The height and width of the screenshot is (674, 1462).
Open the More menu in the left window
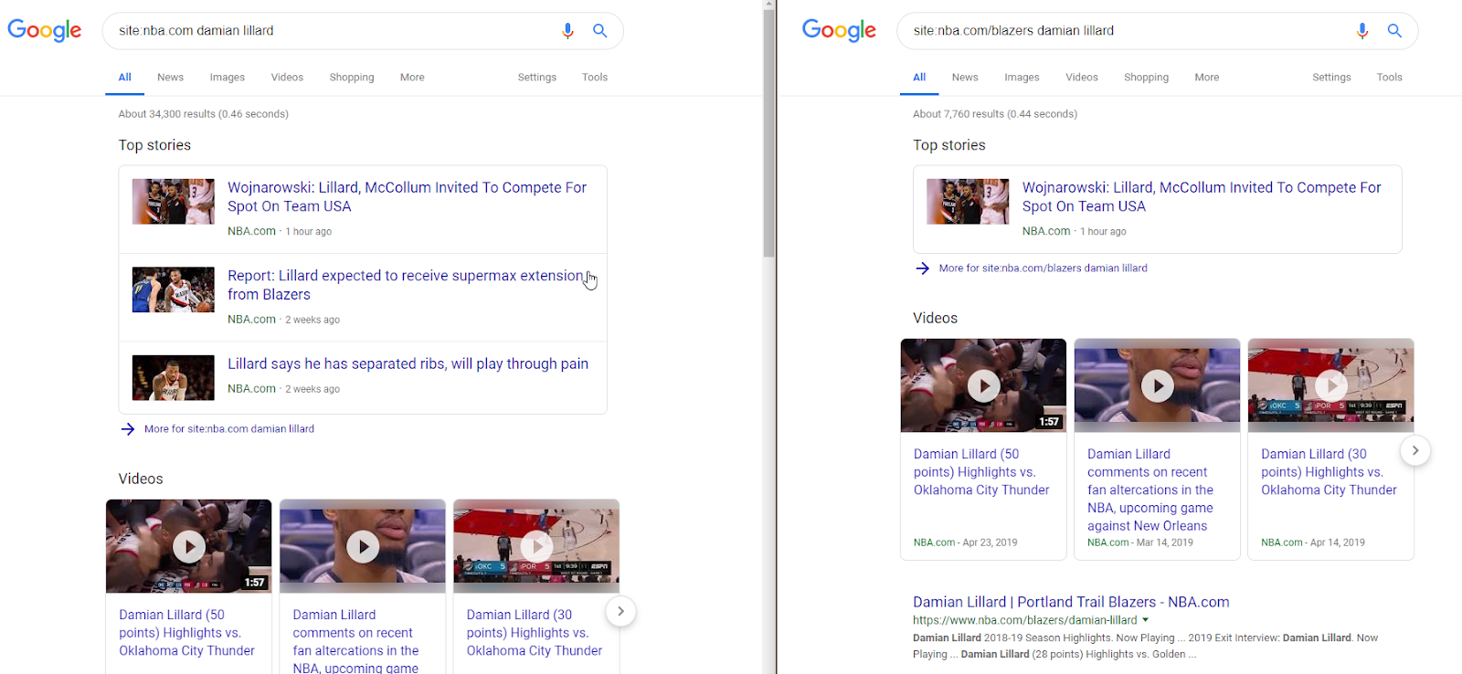[x=412, y=78]
